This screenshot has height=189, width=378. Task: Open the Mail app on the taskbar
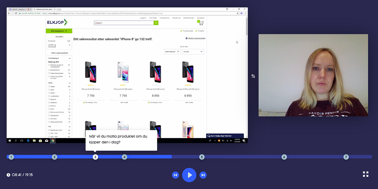coord(46,140)
